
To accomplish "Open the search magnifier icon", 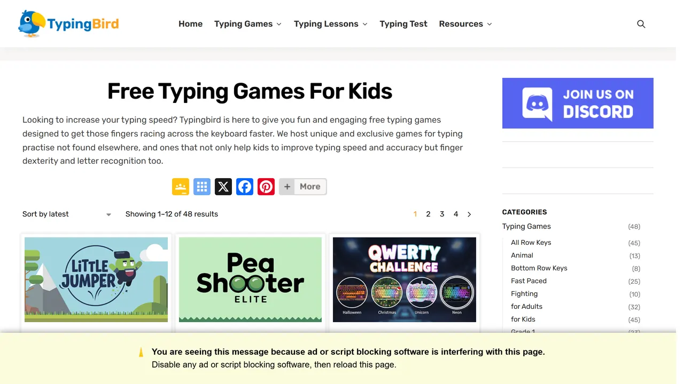I will click(x=641, y=24).
